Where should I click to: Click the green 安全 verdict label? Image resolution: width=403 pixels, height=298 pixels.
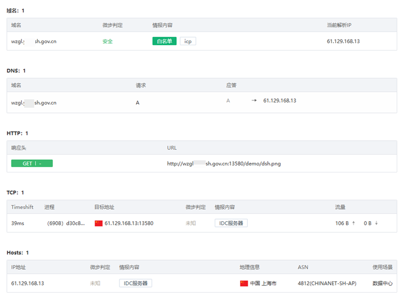click(x=107, y=42)
